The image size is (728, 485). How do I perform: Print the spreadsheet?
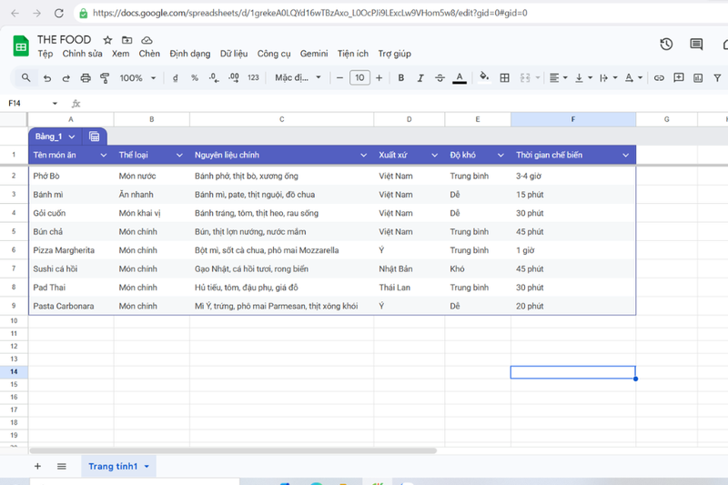(x=86, y=78)
